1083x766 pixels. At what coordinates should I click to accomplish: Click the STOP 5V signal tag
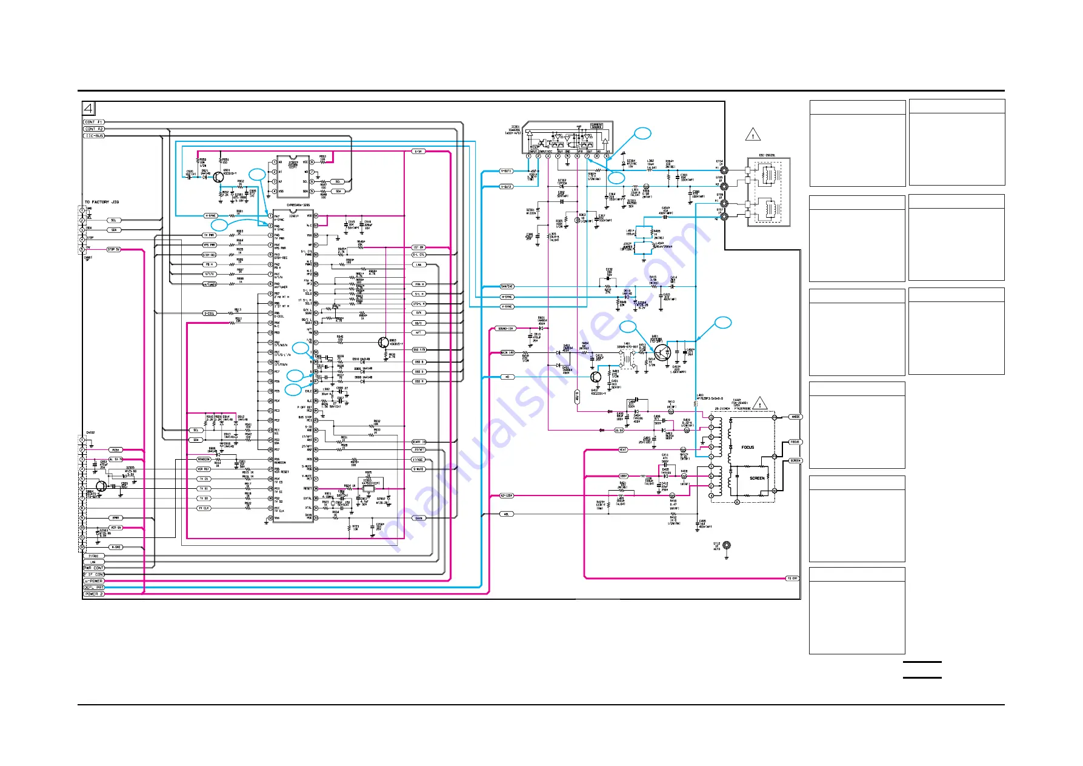(114, 249)
